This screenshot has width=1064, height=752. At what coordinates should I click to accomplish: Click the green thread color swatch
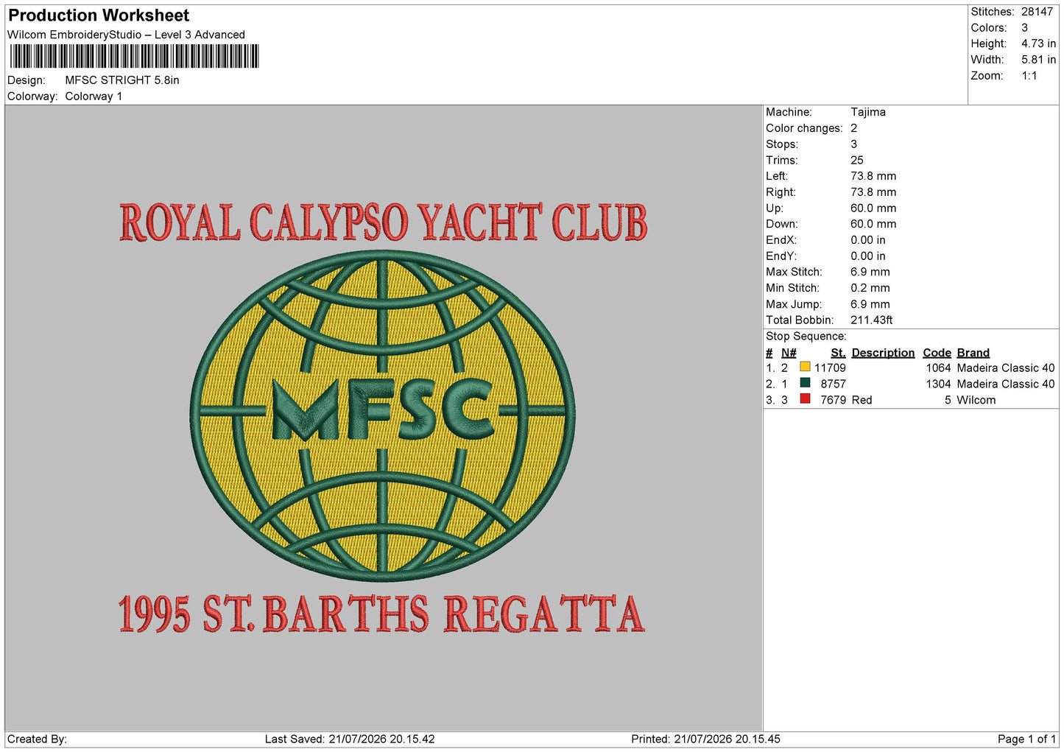805,383
